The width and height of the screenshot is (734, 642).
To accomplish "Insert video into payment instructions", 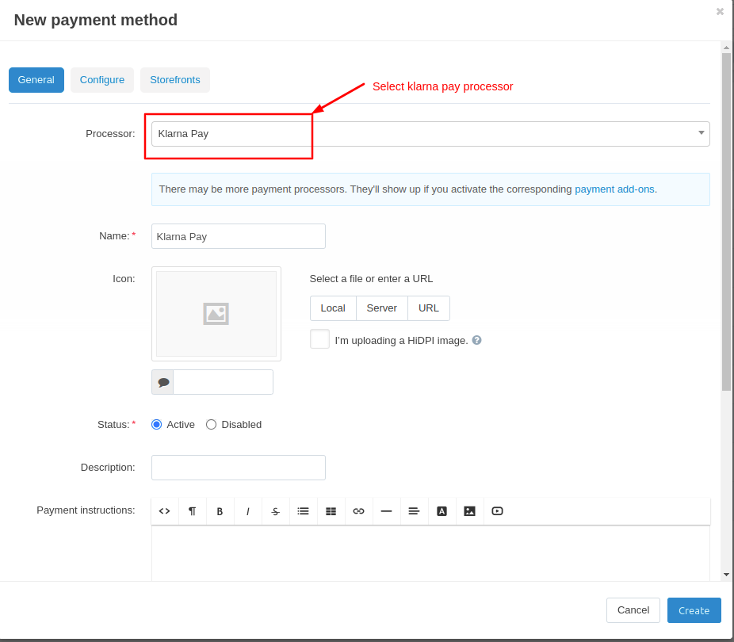I will (497, 511).
